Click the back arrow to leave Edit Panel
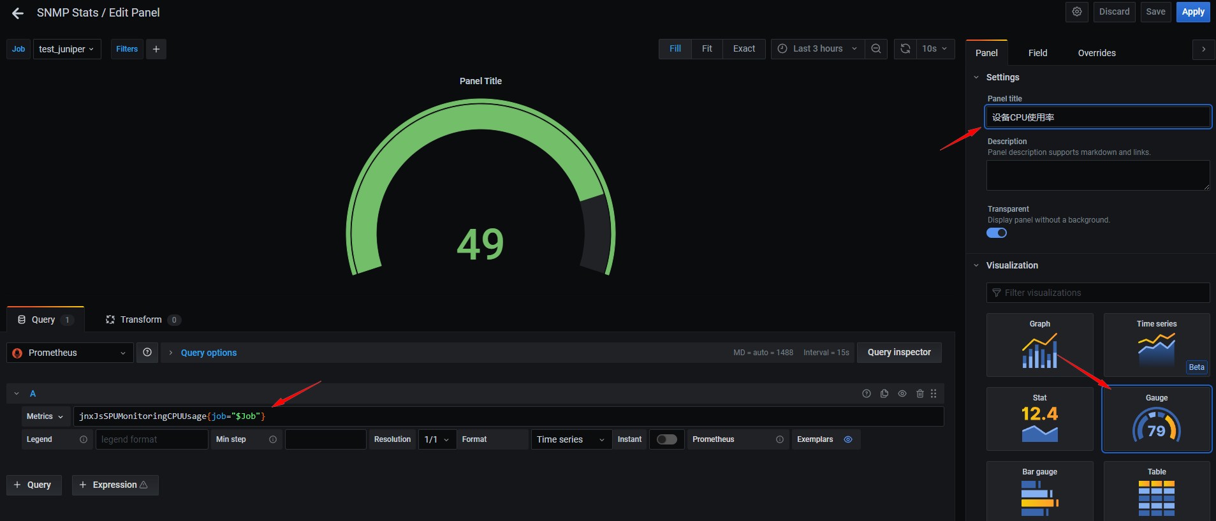The height and width of the screenshot is (521, 1216). [x=18, y=13]
